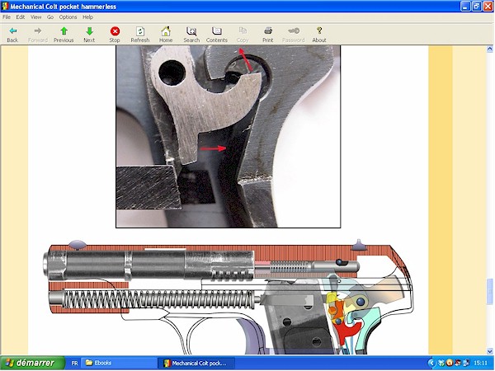Minimize the Mechanical Colt window
The width and height of the screenshot is (495, 371).
click(x=465, y=7)
